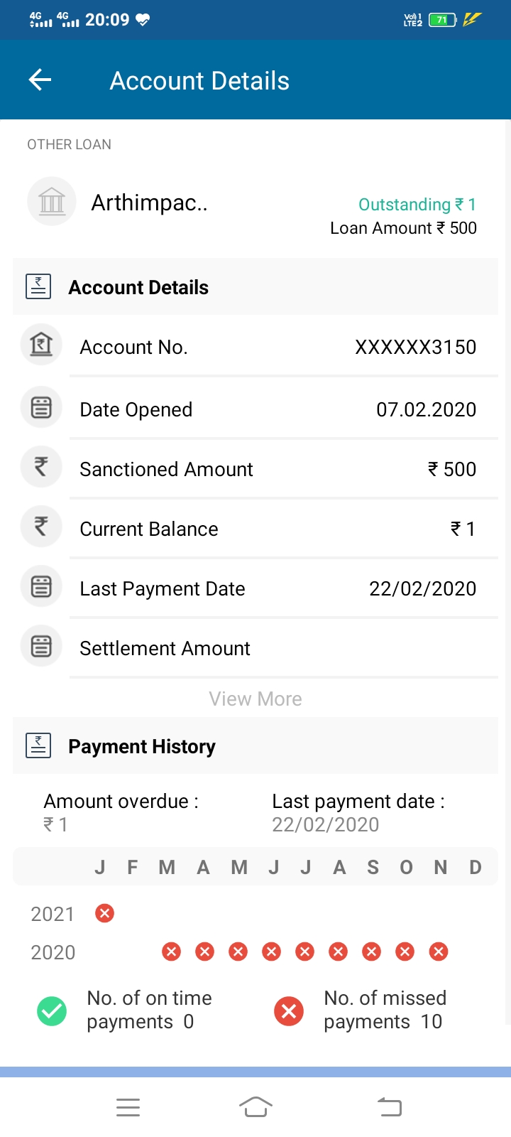Tap the masked account number XXXXXX3150
Viewport: 511px width, 1137px height.
[415, 347]
